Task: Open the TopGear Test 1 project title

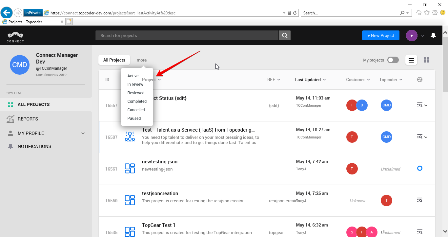Action: tap(159, 225)
